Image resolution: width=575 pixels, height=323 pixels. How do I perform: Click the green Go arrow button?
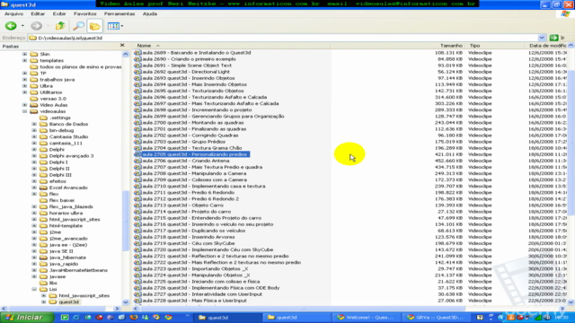click(x=553, y=38)
